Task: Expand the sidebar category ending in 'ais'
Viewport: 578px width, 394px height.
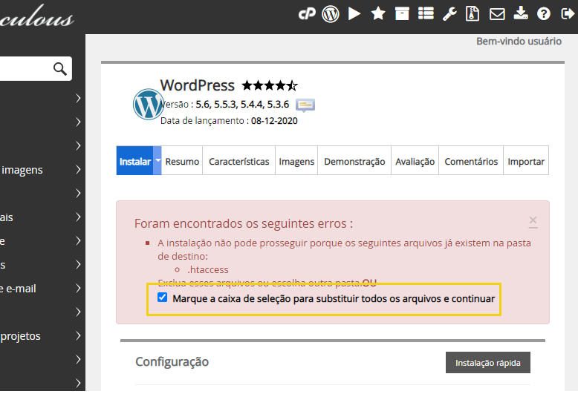Action: click(78, 217)
